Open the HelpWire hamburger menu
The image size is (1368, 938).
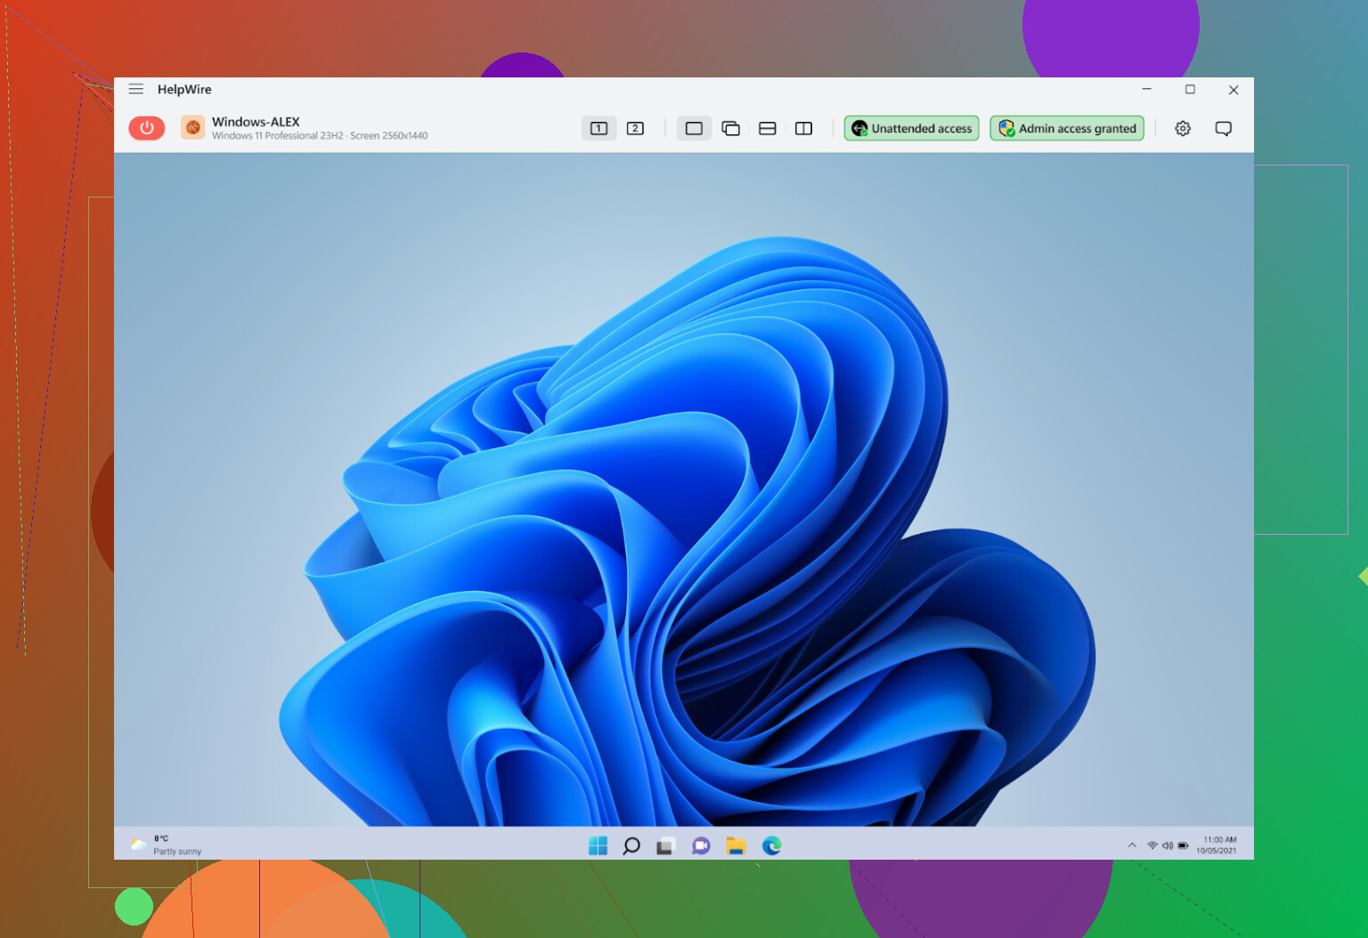click(x=136, y=89)
